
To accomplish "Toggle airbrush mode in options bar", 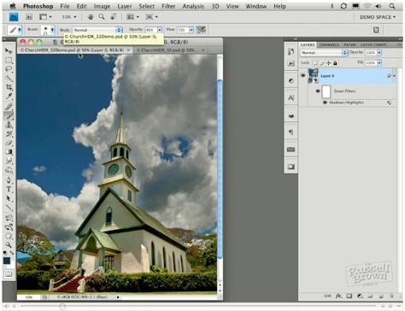I will [202, 30].
